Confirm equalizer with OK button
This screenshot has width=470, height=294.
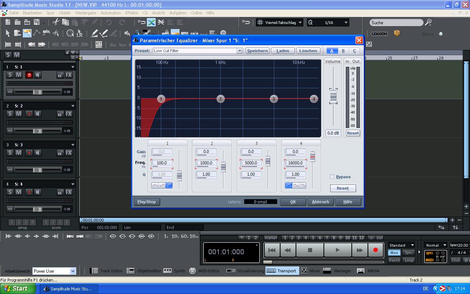coord(293,202)
